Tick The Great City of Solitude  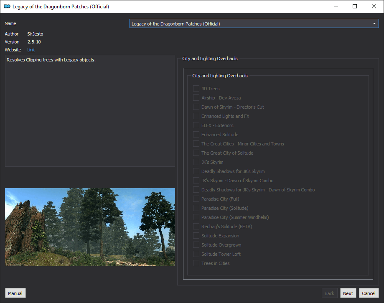[x=196, y=153]
